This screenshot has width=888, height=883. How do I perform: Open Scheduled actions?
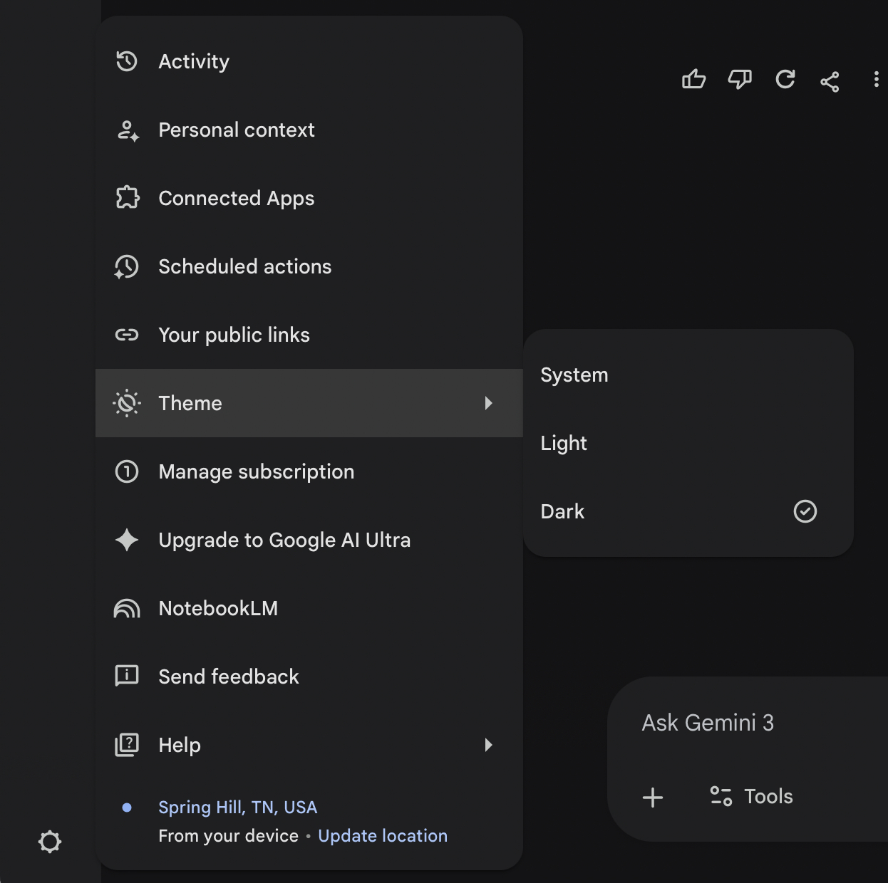pyautogui.click(x=244, y=266)
